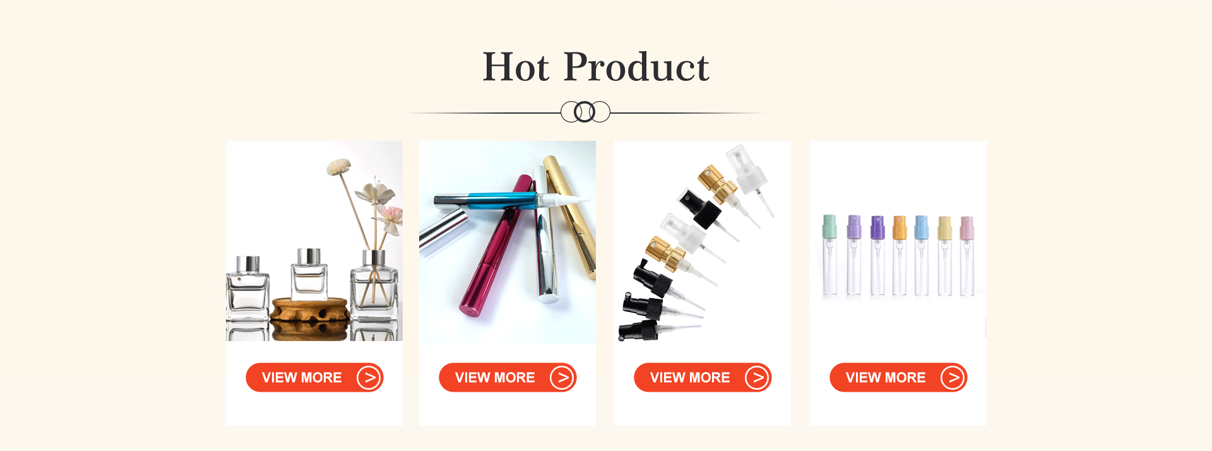This screenshot has width=1212, height=451.
Task: Click arrow icon on cosmetic pen View More
Action: tap(562, 378)
